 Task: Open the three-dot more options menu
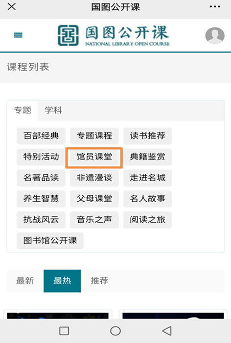point(215,7)
